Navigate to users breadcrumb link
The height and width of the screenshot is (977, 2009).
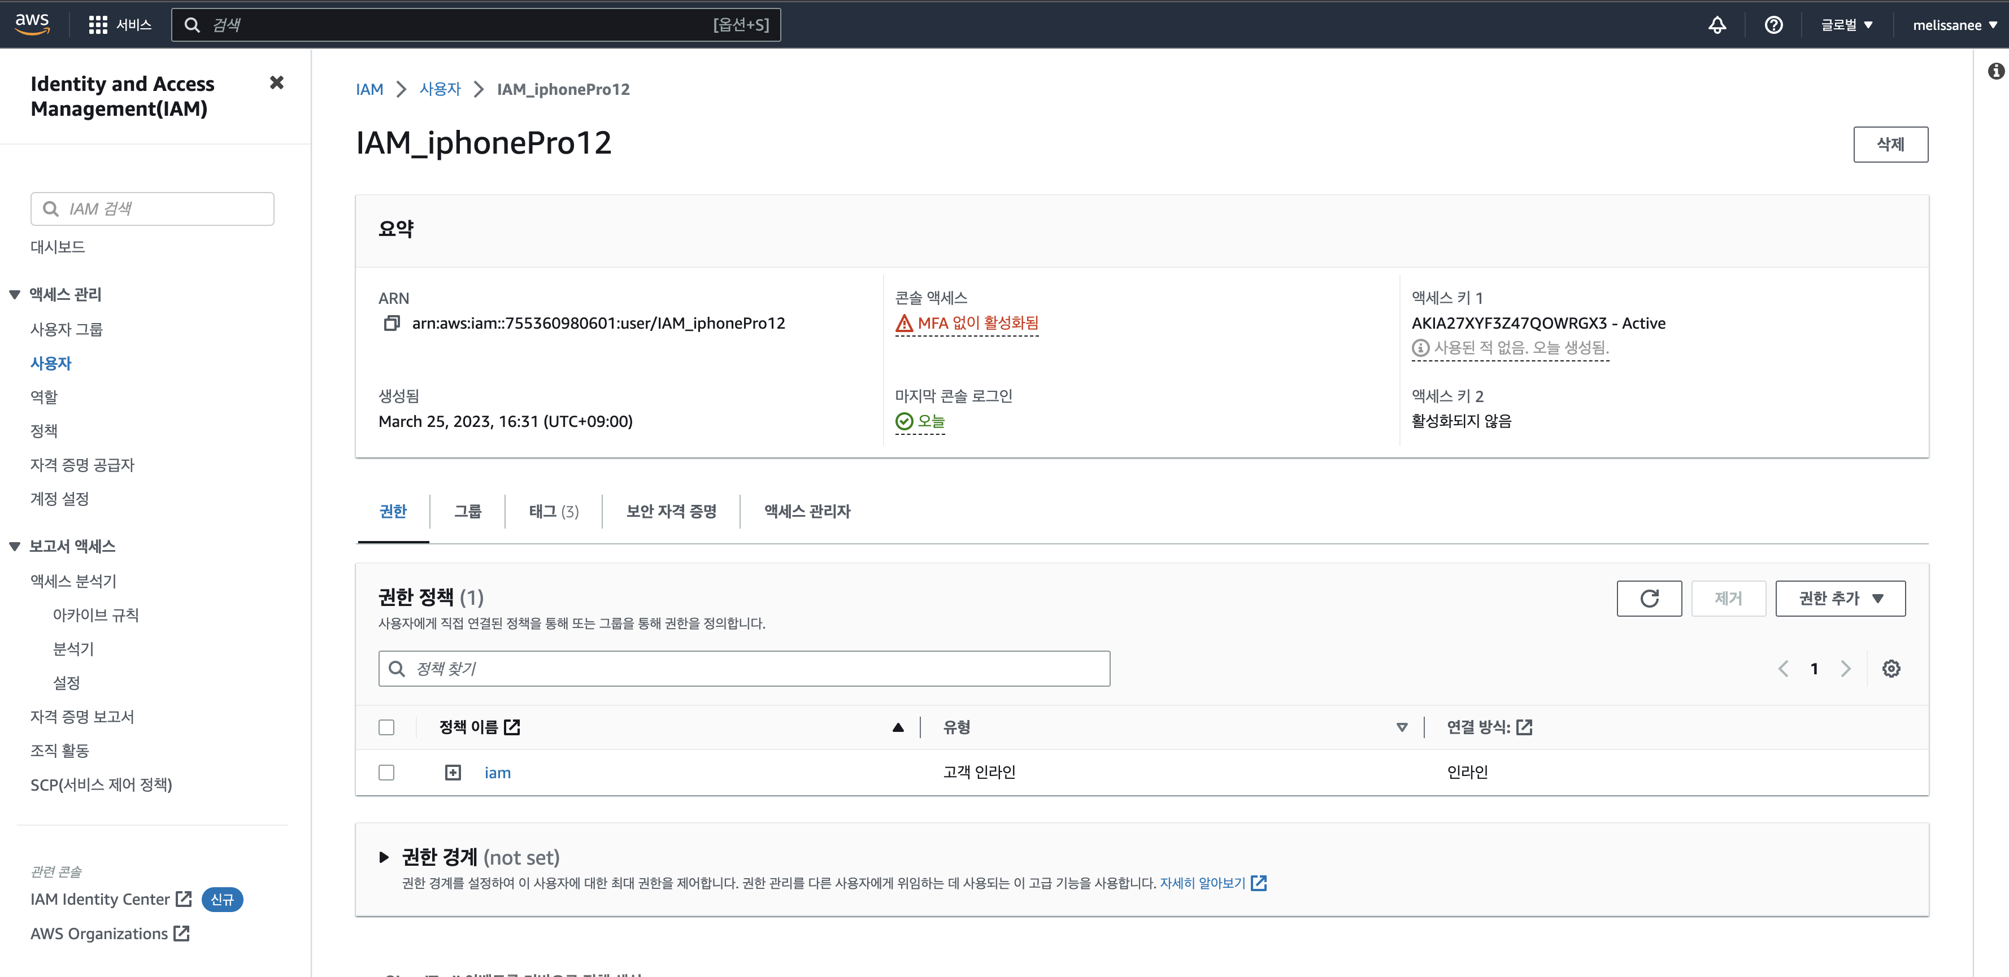[x=440, y=89]
